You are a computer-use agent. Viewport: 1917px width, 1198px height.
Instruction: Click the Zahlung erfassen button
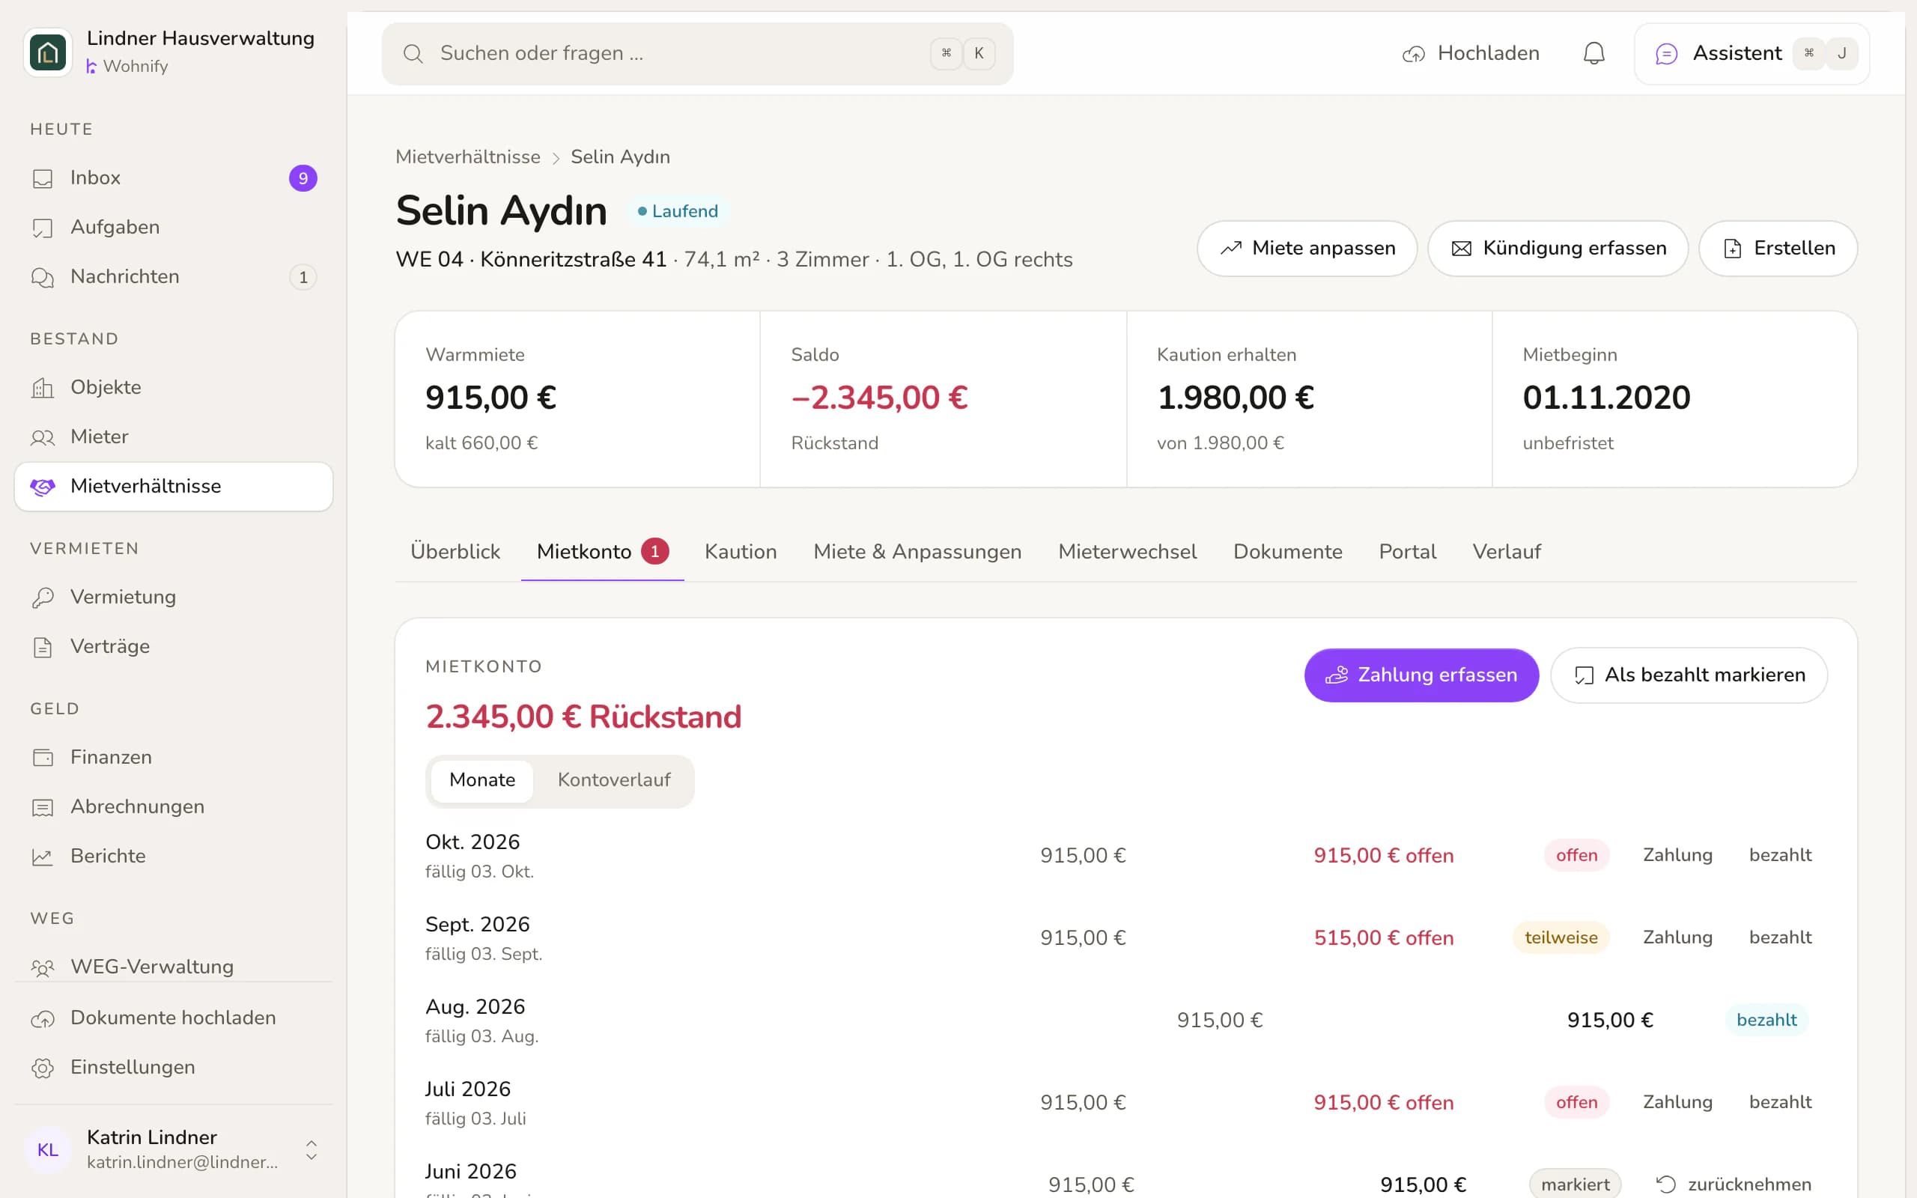pos(1421,675)
